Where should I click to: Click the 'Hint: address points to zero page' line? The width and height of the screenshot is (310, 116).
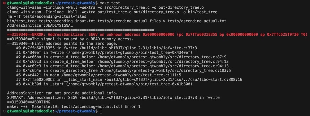pyautogui.click(x=62, y=43)
